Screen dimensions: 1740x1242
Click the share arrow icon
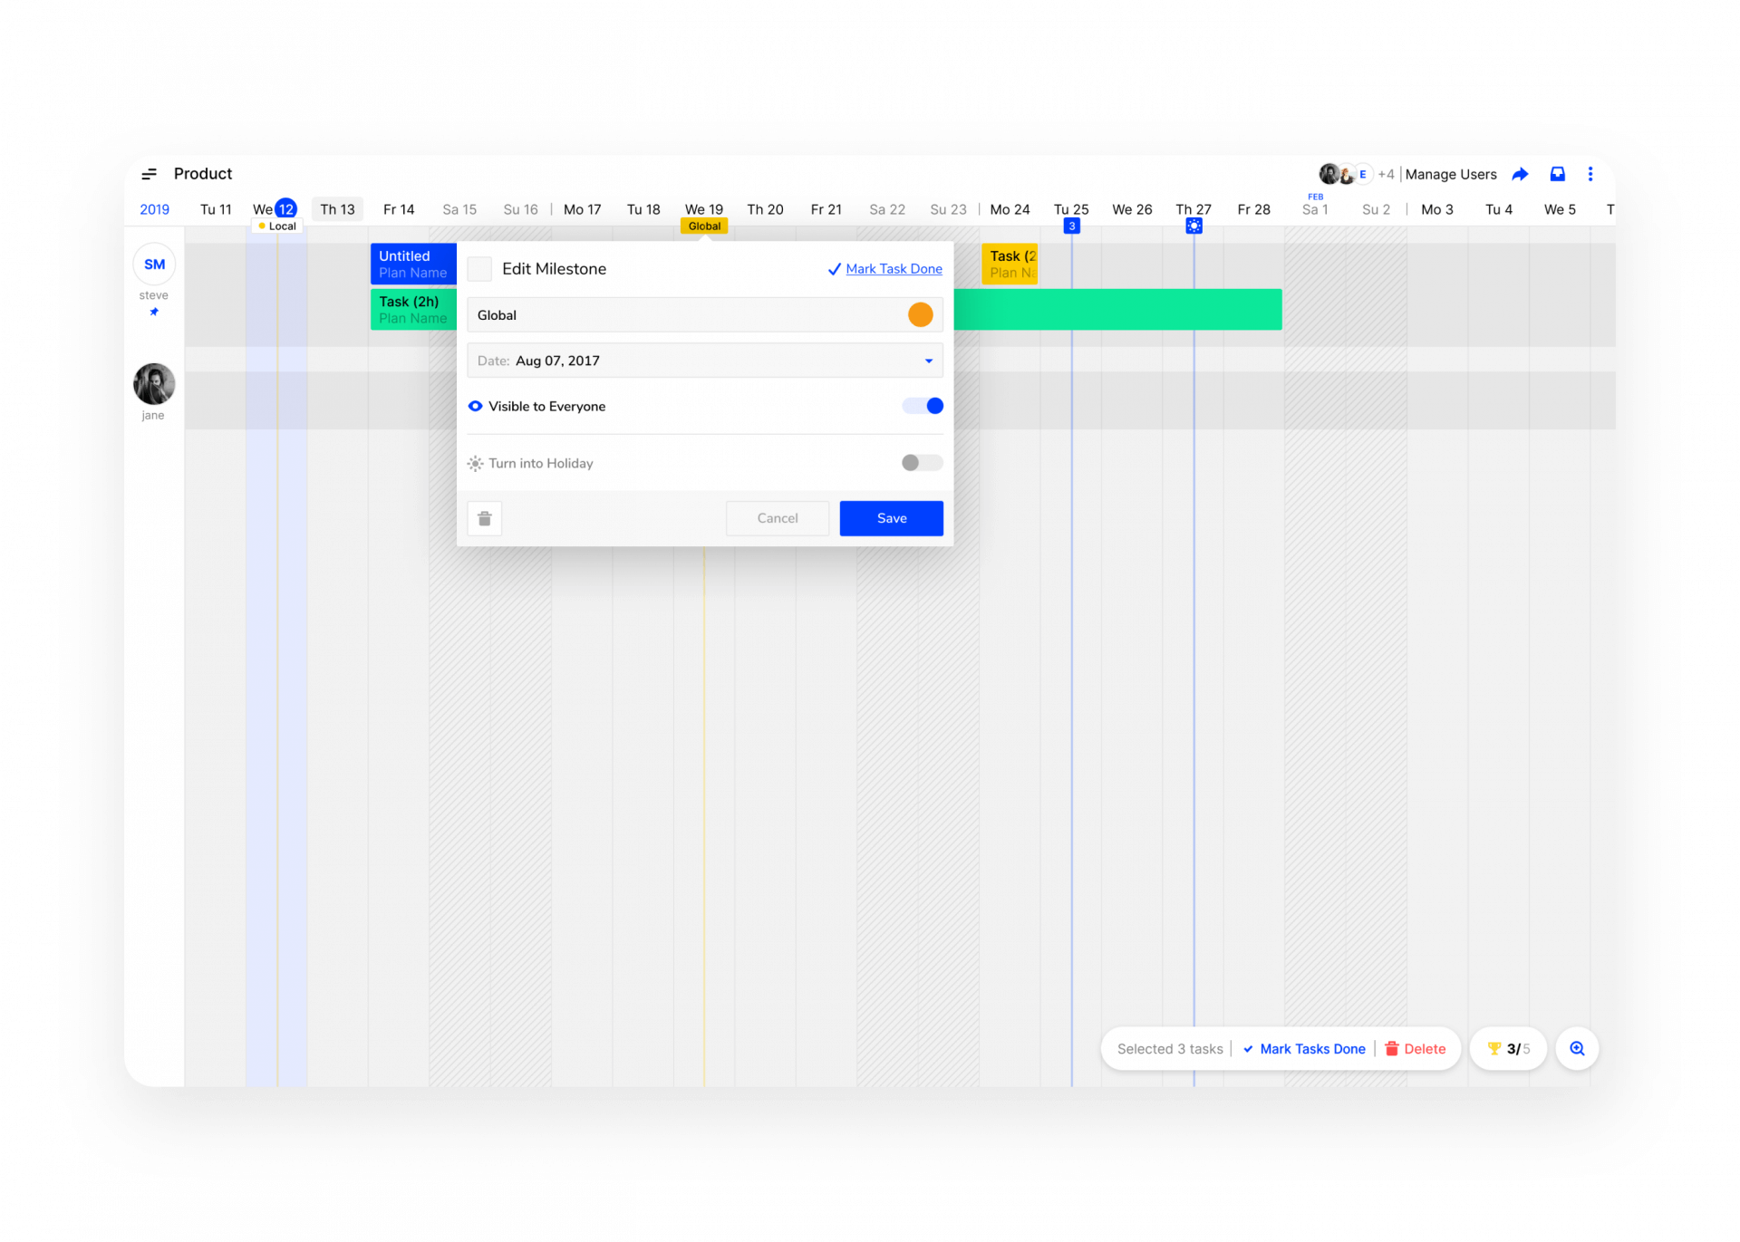click(1520, 174)
